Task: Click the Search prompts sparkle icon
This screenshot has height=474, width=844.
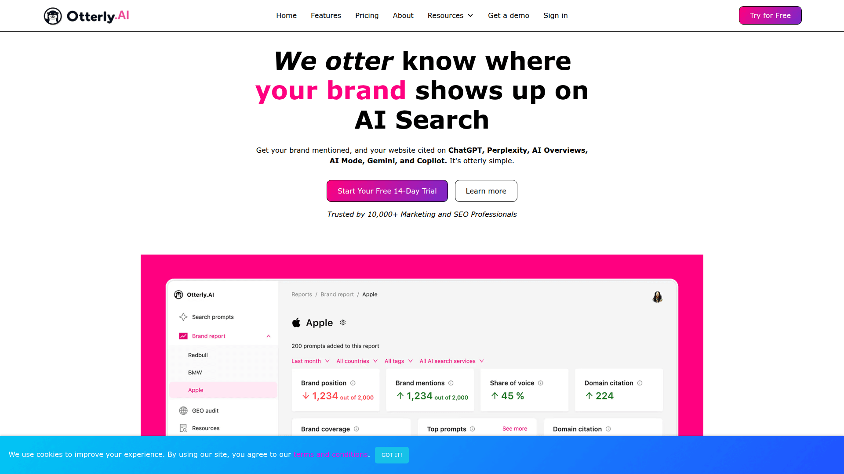Action: (183, 317)
